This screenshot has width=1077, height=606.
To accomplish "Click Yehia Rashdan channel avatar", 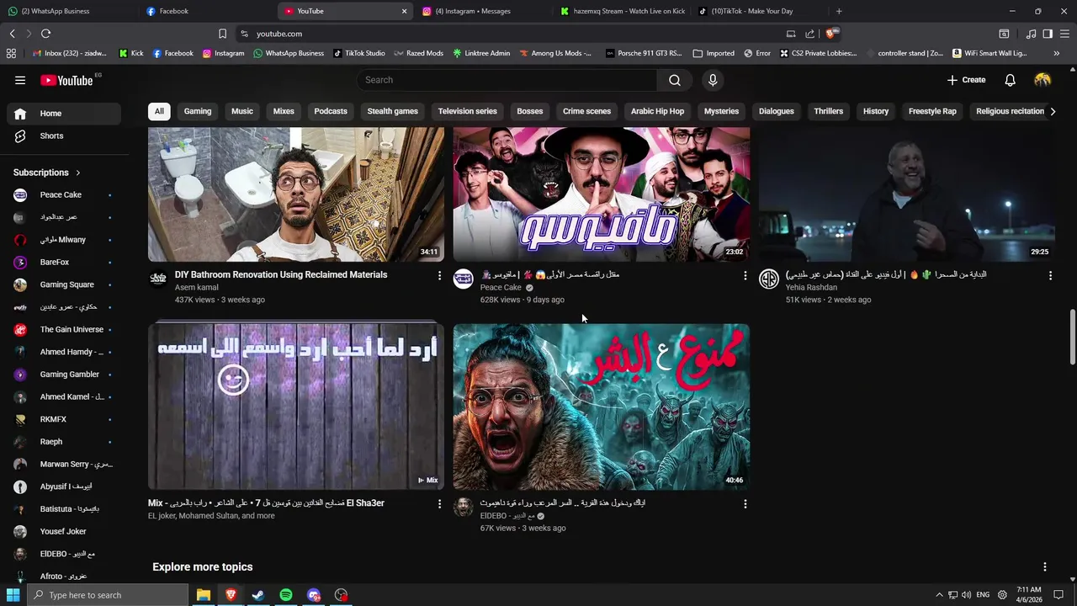I will (769, 279).
